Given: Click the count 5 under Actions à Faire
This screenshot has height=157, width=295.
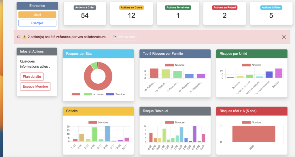Looking at the screenshot, I should tap(271, 15).
